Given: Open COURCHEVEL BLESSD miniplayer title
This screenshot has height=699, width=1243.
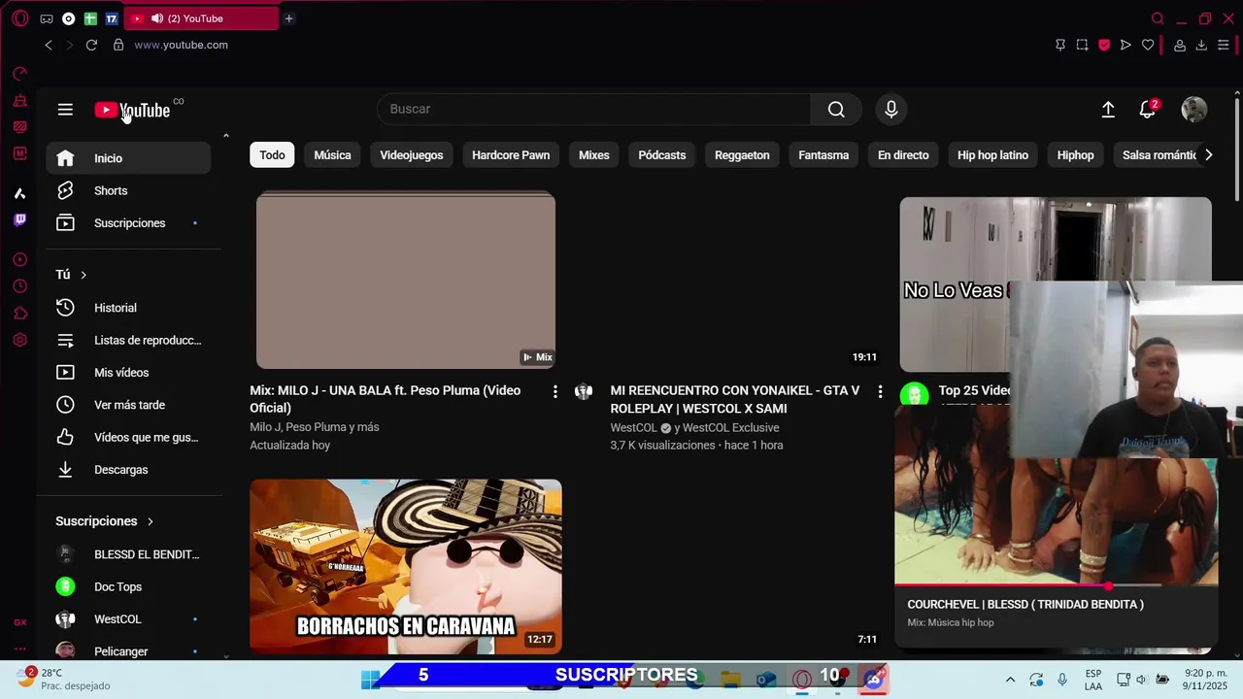Looking at the screenshot, I should (x=1025, y=604).
